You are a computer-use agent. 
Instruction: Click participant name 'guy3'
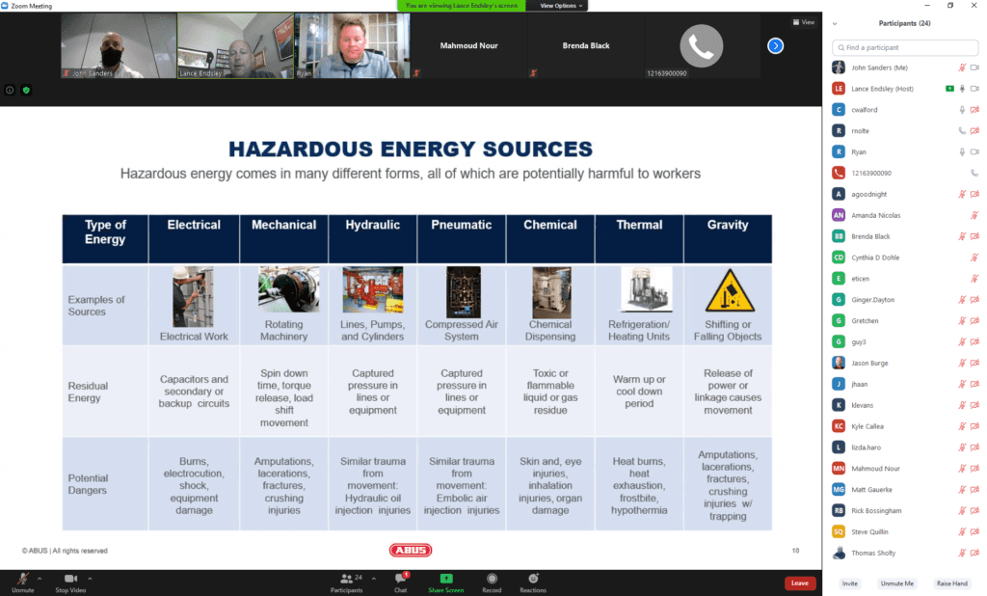pos(859,342)
